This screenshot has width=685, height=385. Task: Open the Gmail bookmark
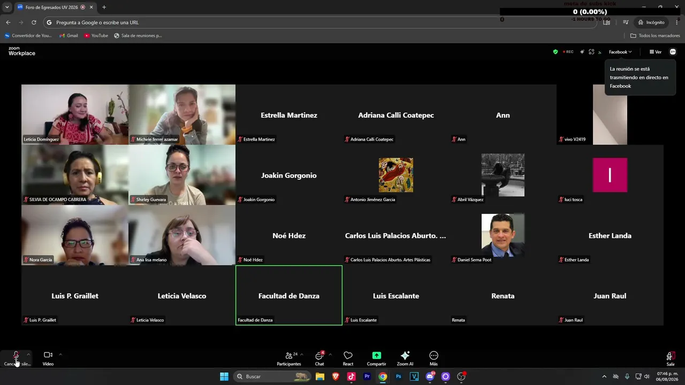pyautogui.click(x=68, y=36)
